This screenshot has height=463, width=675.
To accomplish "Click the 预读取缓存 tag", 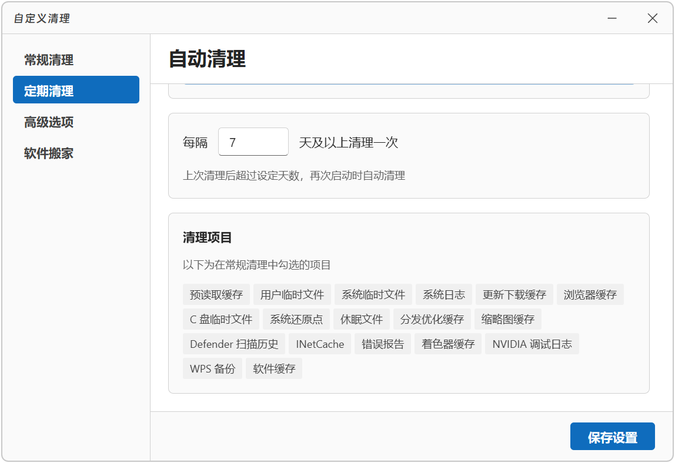I will click(x=216, y=295).
